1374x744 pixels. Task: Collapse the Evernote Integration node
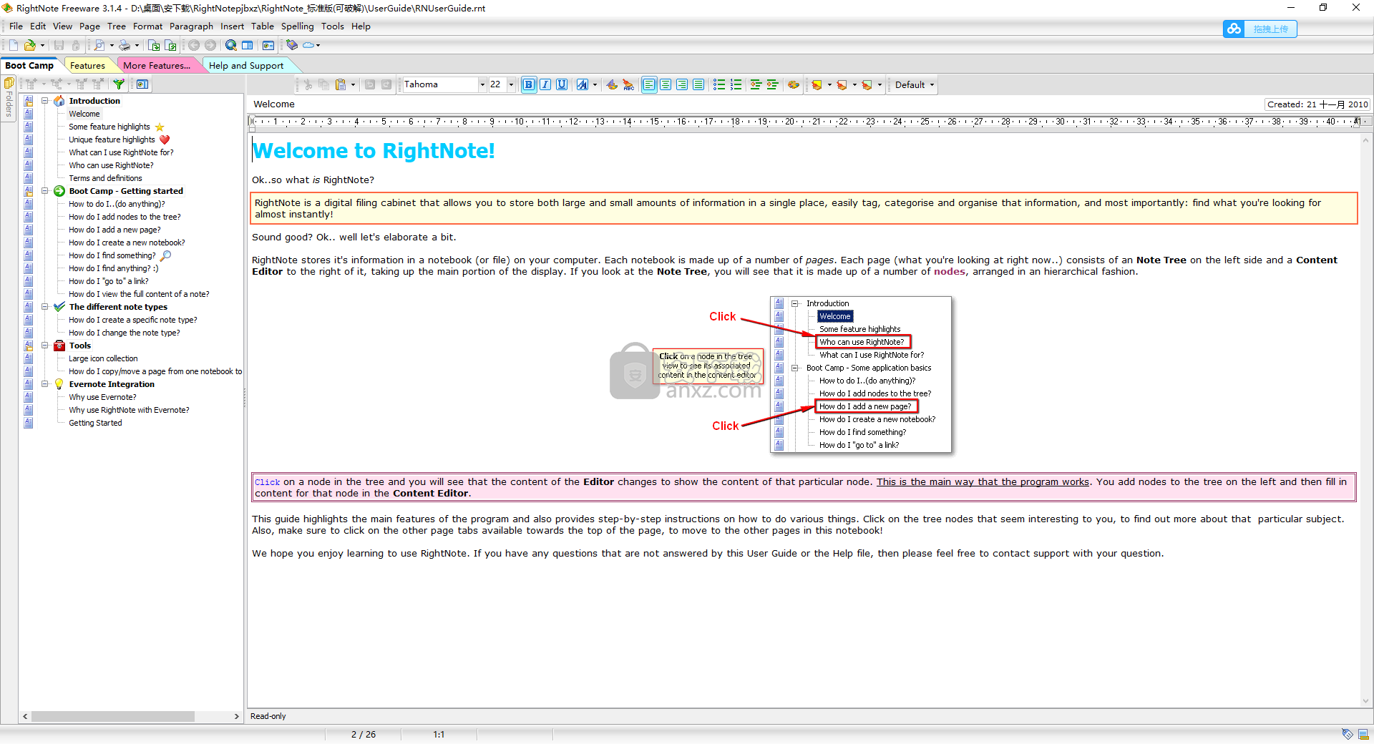(45, 384)
